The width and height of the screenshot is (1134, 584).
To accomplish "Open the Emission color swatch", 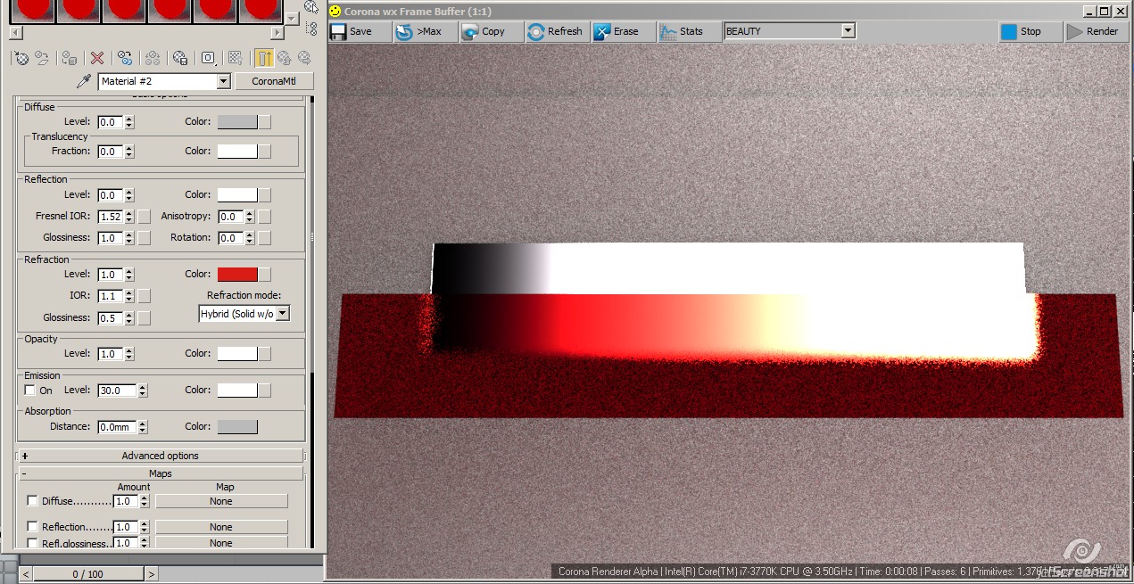I will (237, 391).
